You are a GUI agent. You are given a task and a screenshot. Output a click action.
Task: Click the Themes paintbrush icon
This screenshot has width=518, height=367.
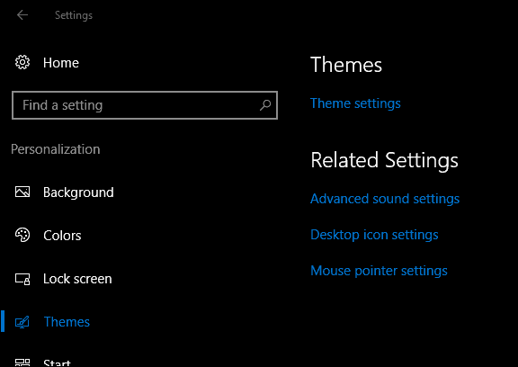click(x=22, y=322)
